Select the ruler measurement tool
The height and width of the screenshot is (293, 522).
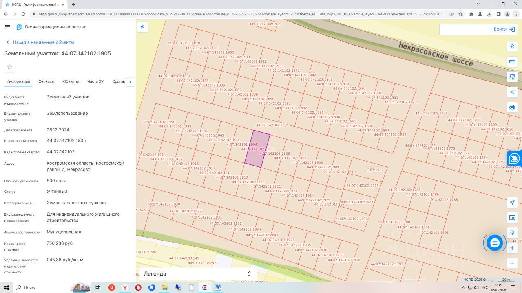coord(512,61)
